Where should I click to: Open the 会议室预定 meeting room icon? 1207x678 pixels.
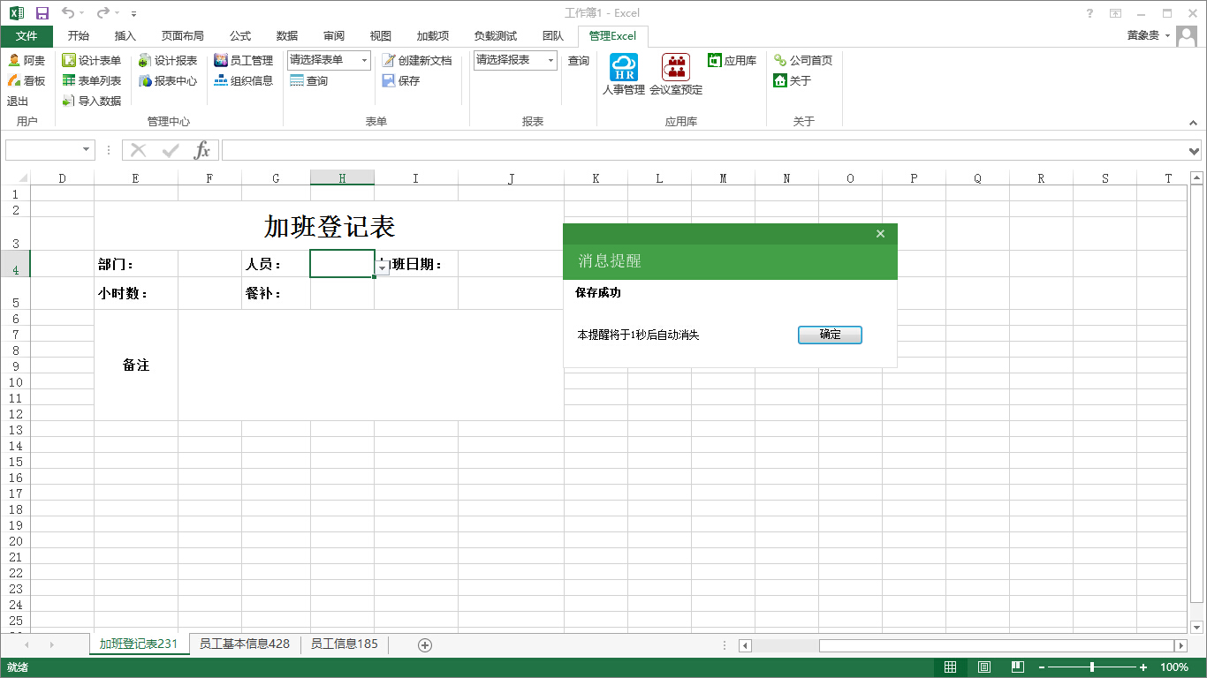pyautogui.click(x=676, y=68)
